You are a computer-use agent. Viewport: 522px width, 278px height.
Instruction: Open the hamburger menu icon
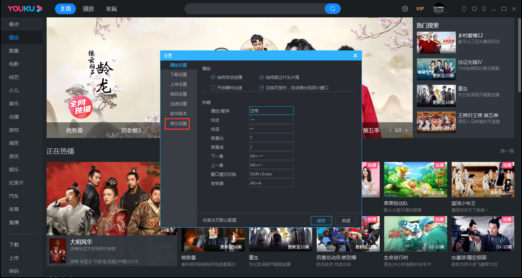coord(484,8)
